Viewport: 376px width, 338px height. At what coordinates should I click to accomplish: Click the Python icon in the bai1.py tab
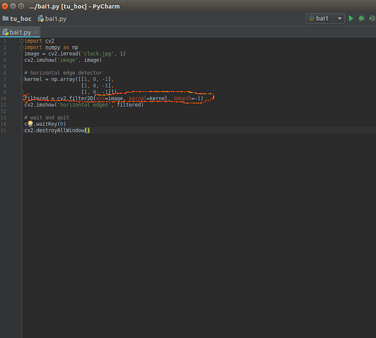5,32
